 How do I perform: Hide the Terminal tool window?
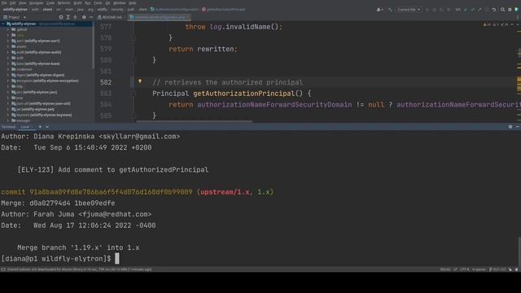click(x=518, y=127)
